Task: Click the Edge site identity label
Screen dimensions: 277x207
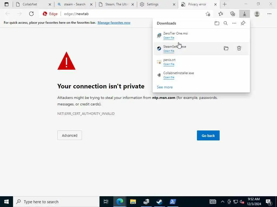Action: click(50, 14)
